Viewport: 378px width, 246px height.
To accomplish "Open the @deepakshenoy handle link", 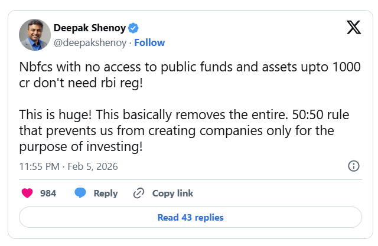I will coord(91,42).
